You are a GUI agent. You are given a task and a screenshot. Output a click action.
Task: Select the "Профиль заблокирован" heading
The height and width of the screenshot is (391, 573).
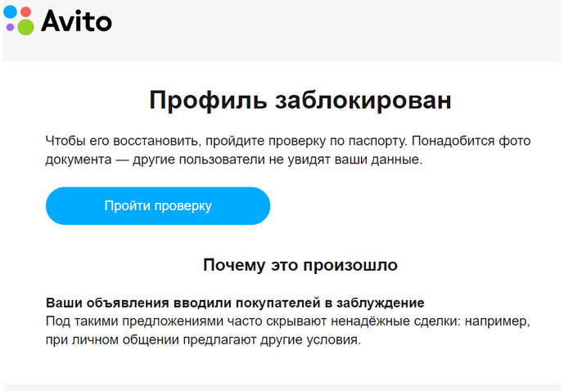tap(300, 101)
